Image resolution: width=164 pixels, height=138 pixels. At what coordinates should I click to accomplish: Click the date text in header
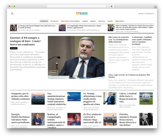point(146,14)
